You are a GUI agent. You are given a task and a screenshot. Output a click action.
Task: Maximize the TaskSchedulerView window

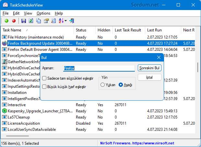tap(178, 5)
